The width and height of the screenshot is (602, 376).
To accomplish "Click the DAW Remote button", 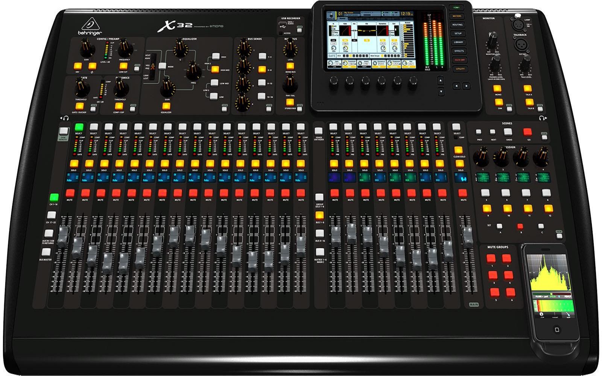I will [64, 131].
